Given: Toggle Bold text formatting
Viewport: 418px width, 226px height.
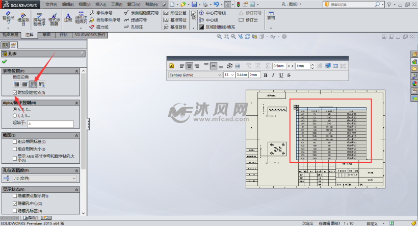Looking at the screenshot, I should pos(266,75).
